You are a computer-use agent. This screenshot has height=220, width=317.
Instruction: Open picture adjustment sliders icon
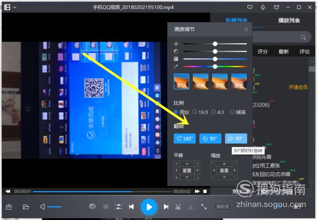click(119, 207)
